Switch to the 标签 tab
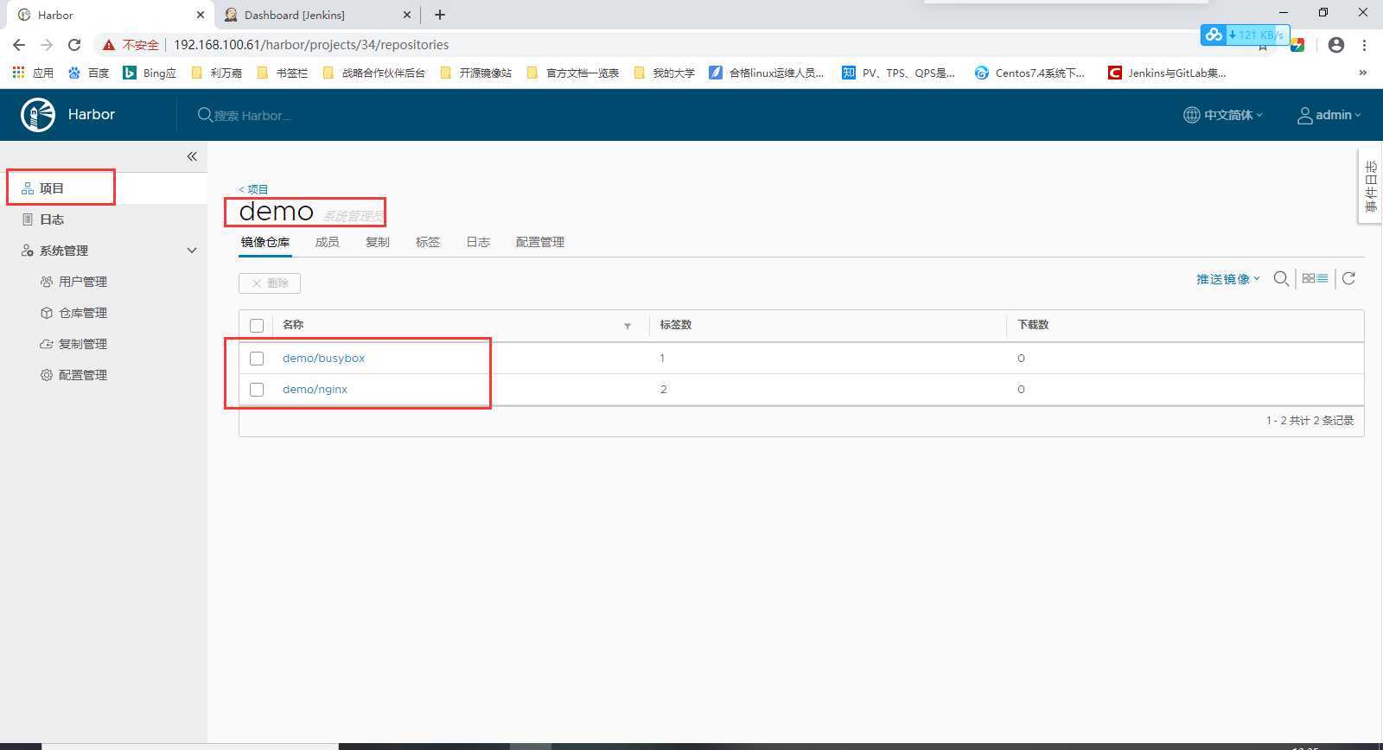The height and width of the screenshot is (750, 1383). click(428, 242)
